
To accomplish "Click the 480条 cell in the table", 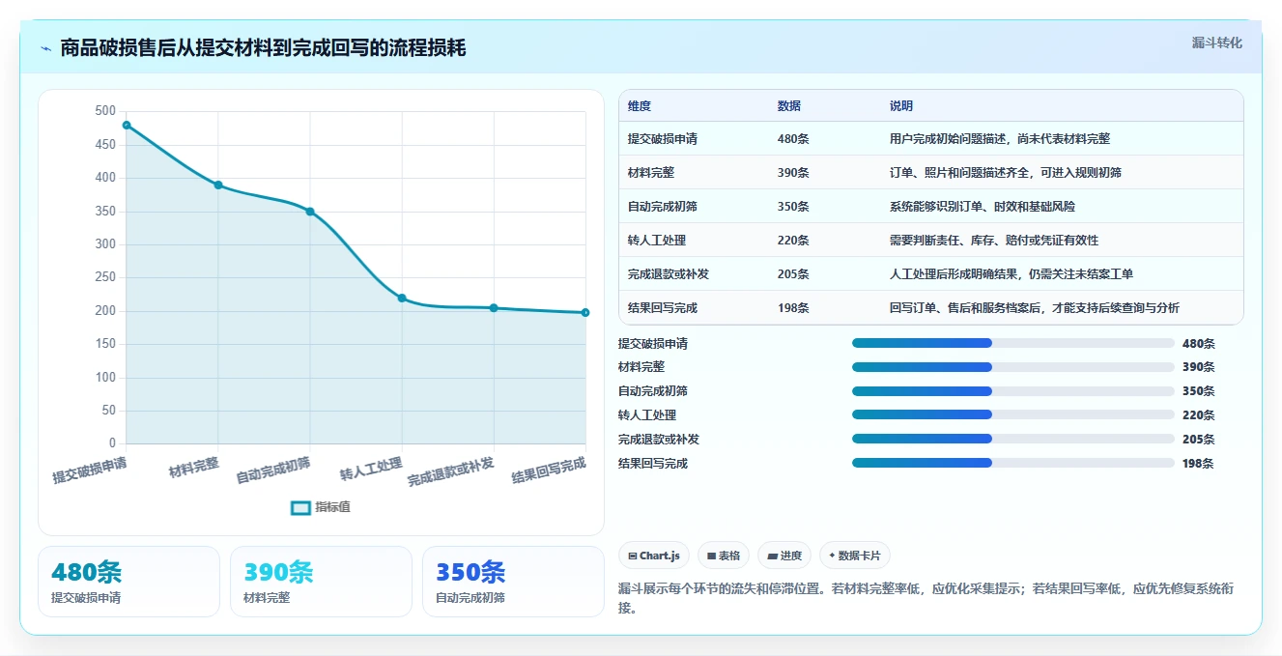I will (793, 139).
